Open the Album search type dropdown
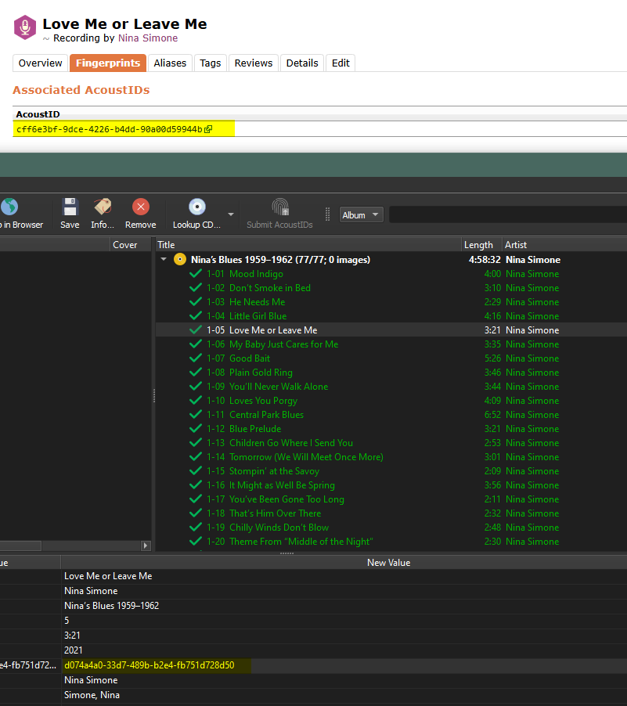 pyautogui.click(x=362, y=214)
